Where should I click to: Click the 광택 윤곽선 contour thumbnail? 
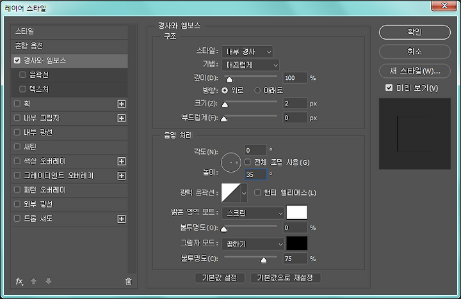click(231, 193)
